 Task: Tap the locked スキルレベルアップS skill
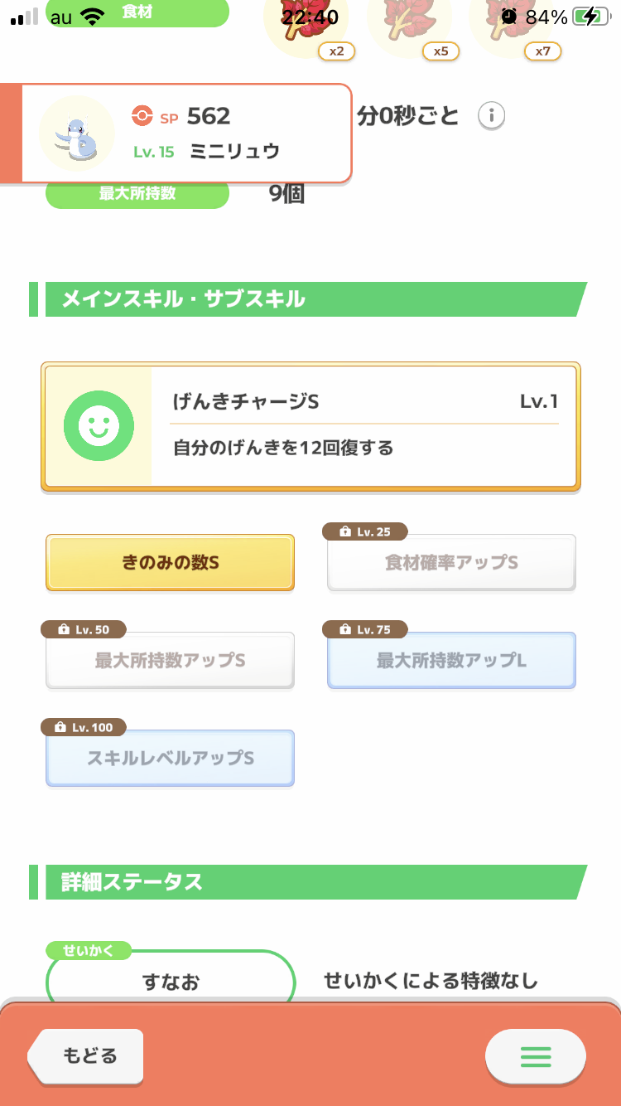[170, 759]
